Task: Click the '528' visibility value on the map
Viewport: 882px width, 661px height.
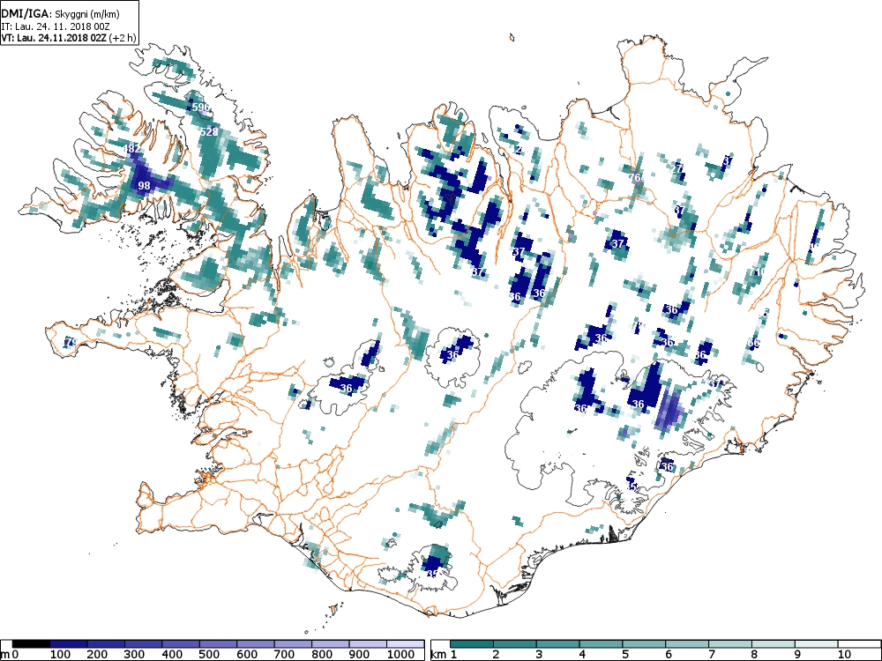Action: coord(209,131)
